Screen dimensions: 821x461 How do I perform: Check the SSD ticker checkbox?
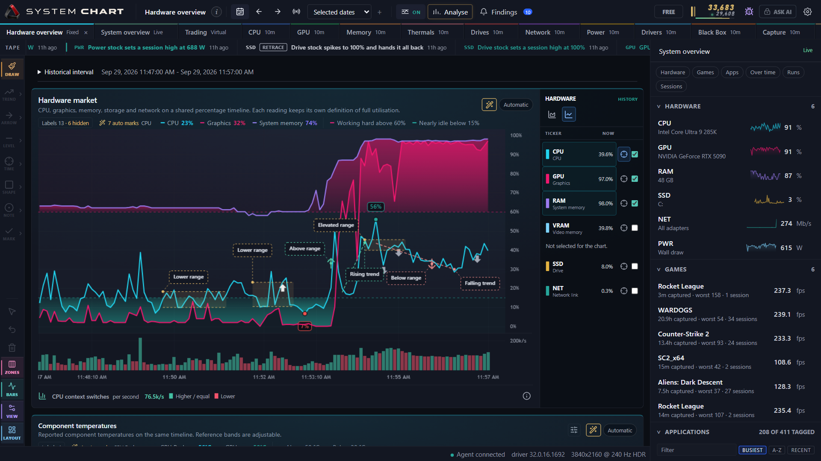coord(635,266)
